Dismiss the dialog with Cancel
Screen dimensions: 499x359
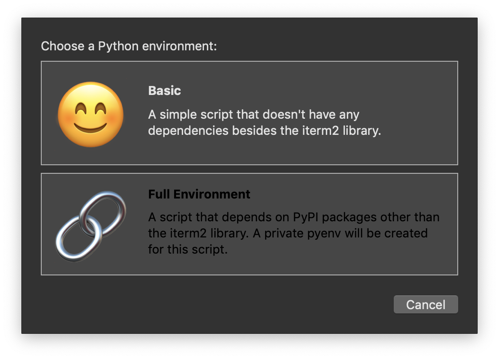click(425, 304)
